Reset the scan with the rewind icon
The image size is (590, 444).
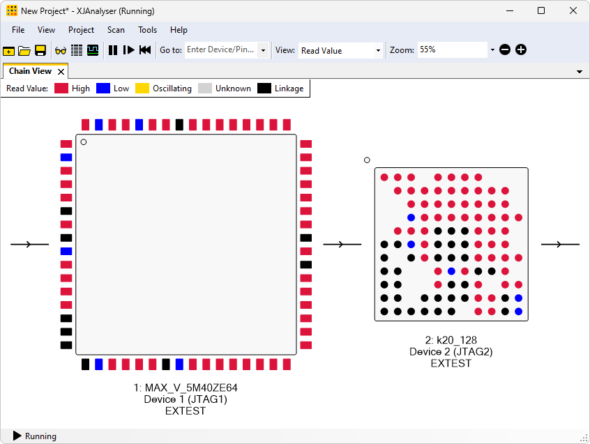coord(145,50)
